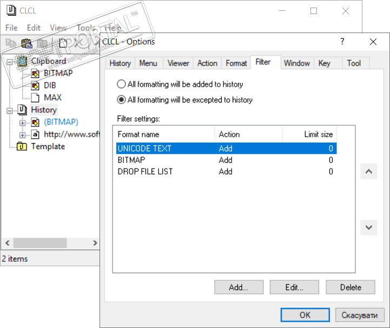Open the File menu

coord(11,28)
